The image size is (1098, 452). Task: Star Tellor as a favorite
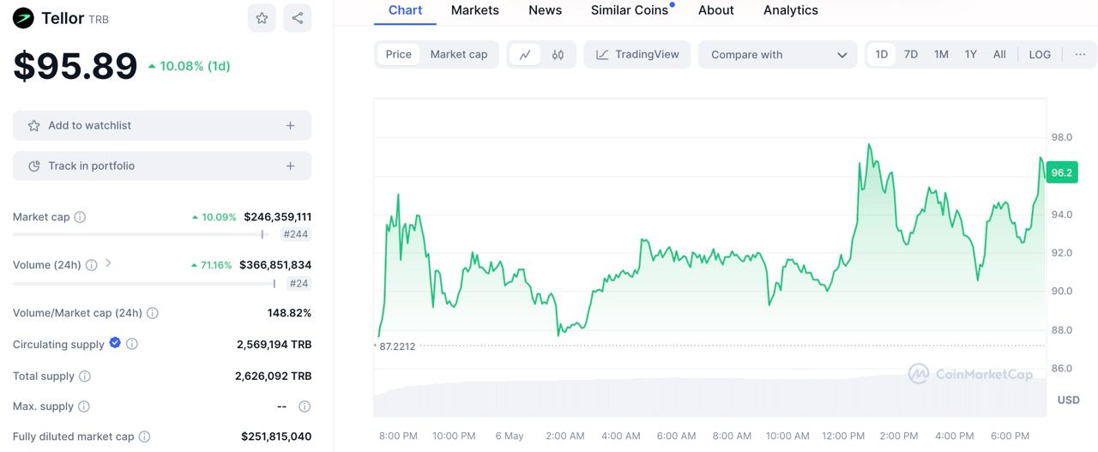click(262, 18)
